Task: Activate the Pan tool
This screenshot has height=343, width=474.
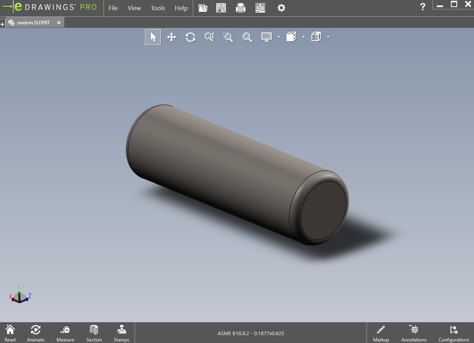Action: (171, 37)
